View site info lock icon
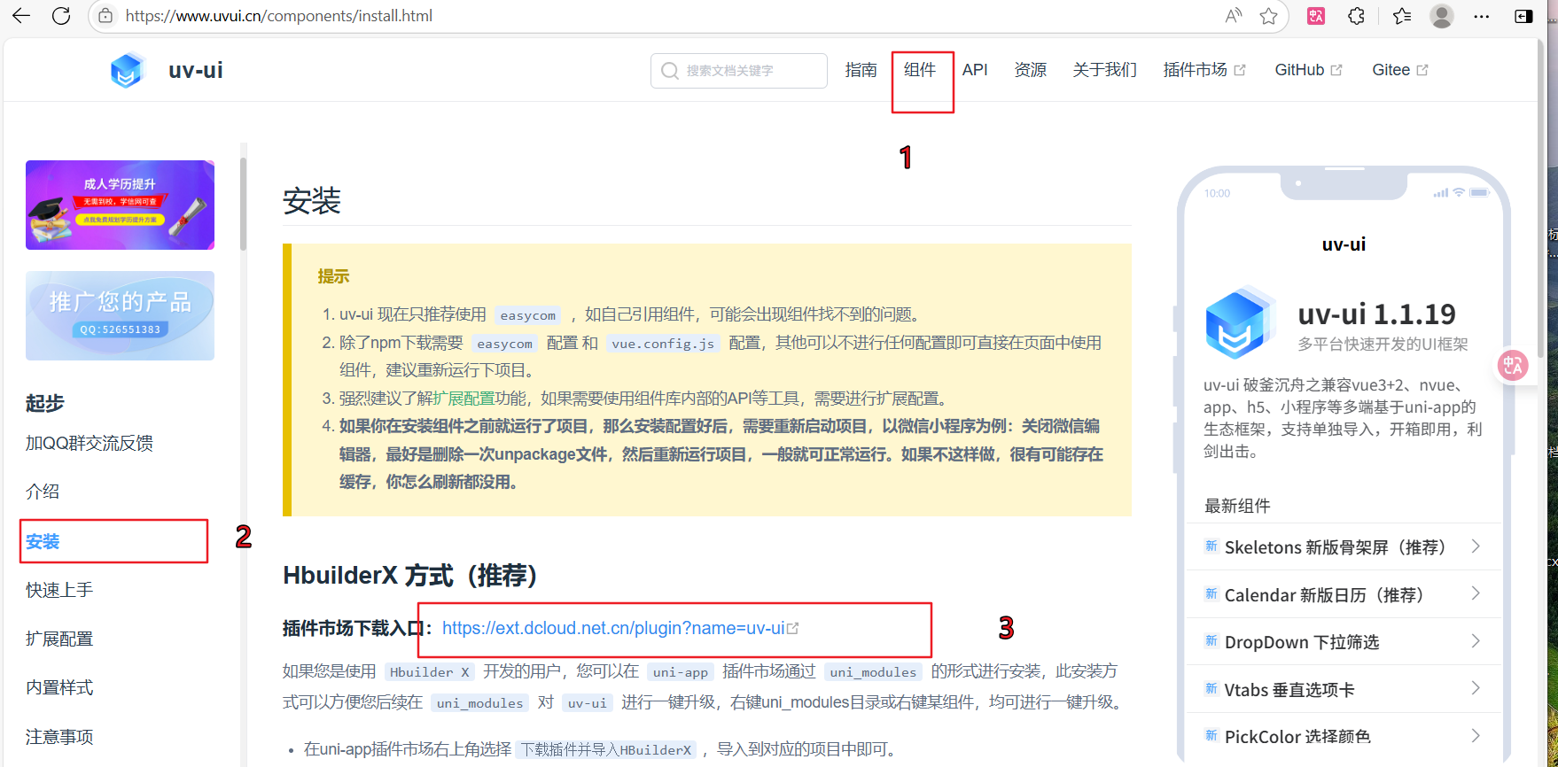 click(105, 16)
